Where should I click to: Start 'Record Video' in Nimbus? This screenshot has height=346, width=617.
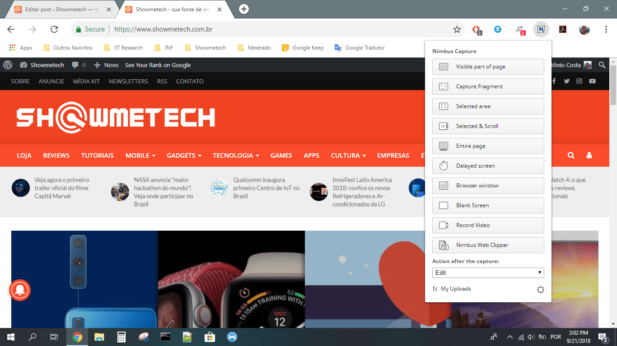pyautogui.click(x=488, y=225)
